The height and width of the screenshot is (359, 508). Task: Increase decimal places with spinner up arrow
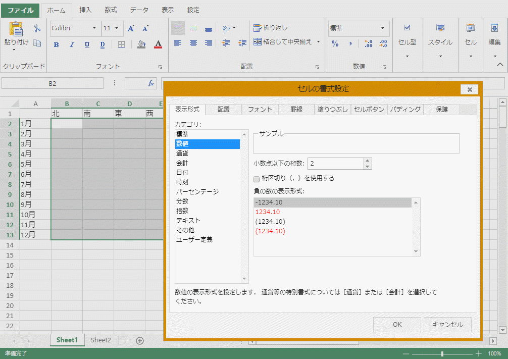click(x=367, y=161)
